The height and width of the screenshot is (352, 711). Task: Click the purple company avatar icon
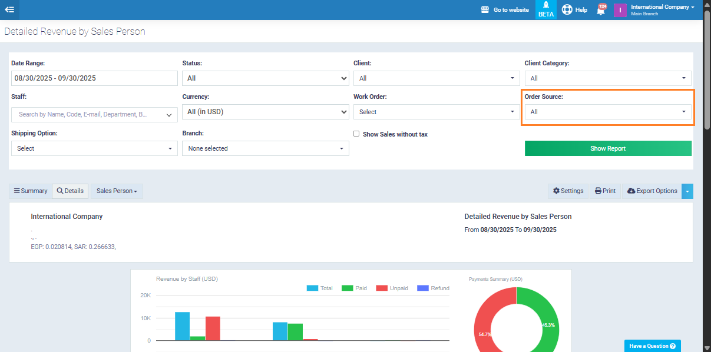tap(620, 10)
